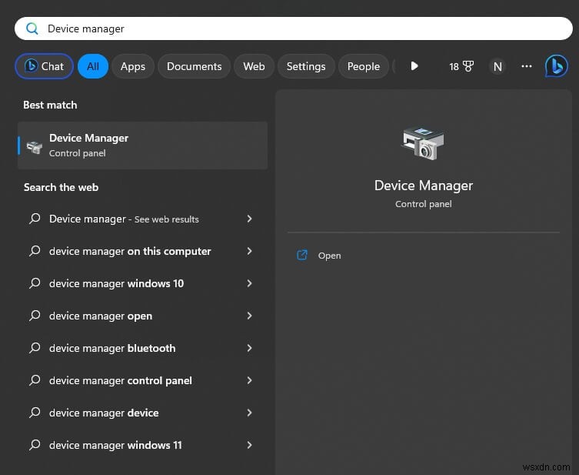Select 'device manager on this computer' suggestion

[142, 251]
